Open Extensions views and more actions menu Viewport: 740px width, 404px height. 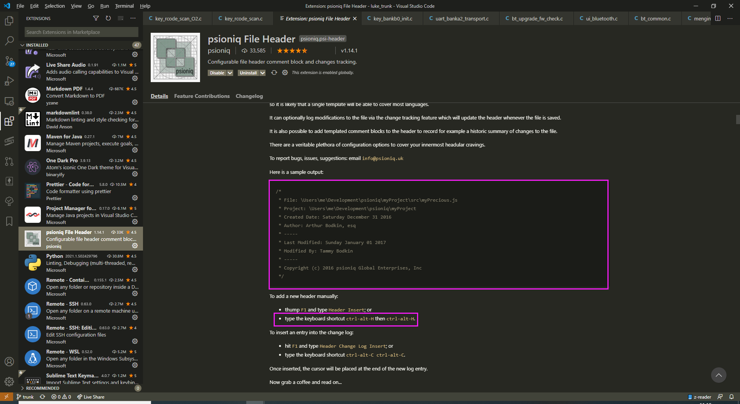point(133,18)
